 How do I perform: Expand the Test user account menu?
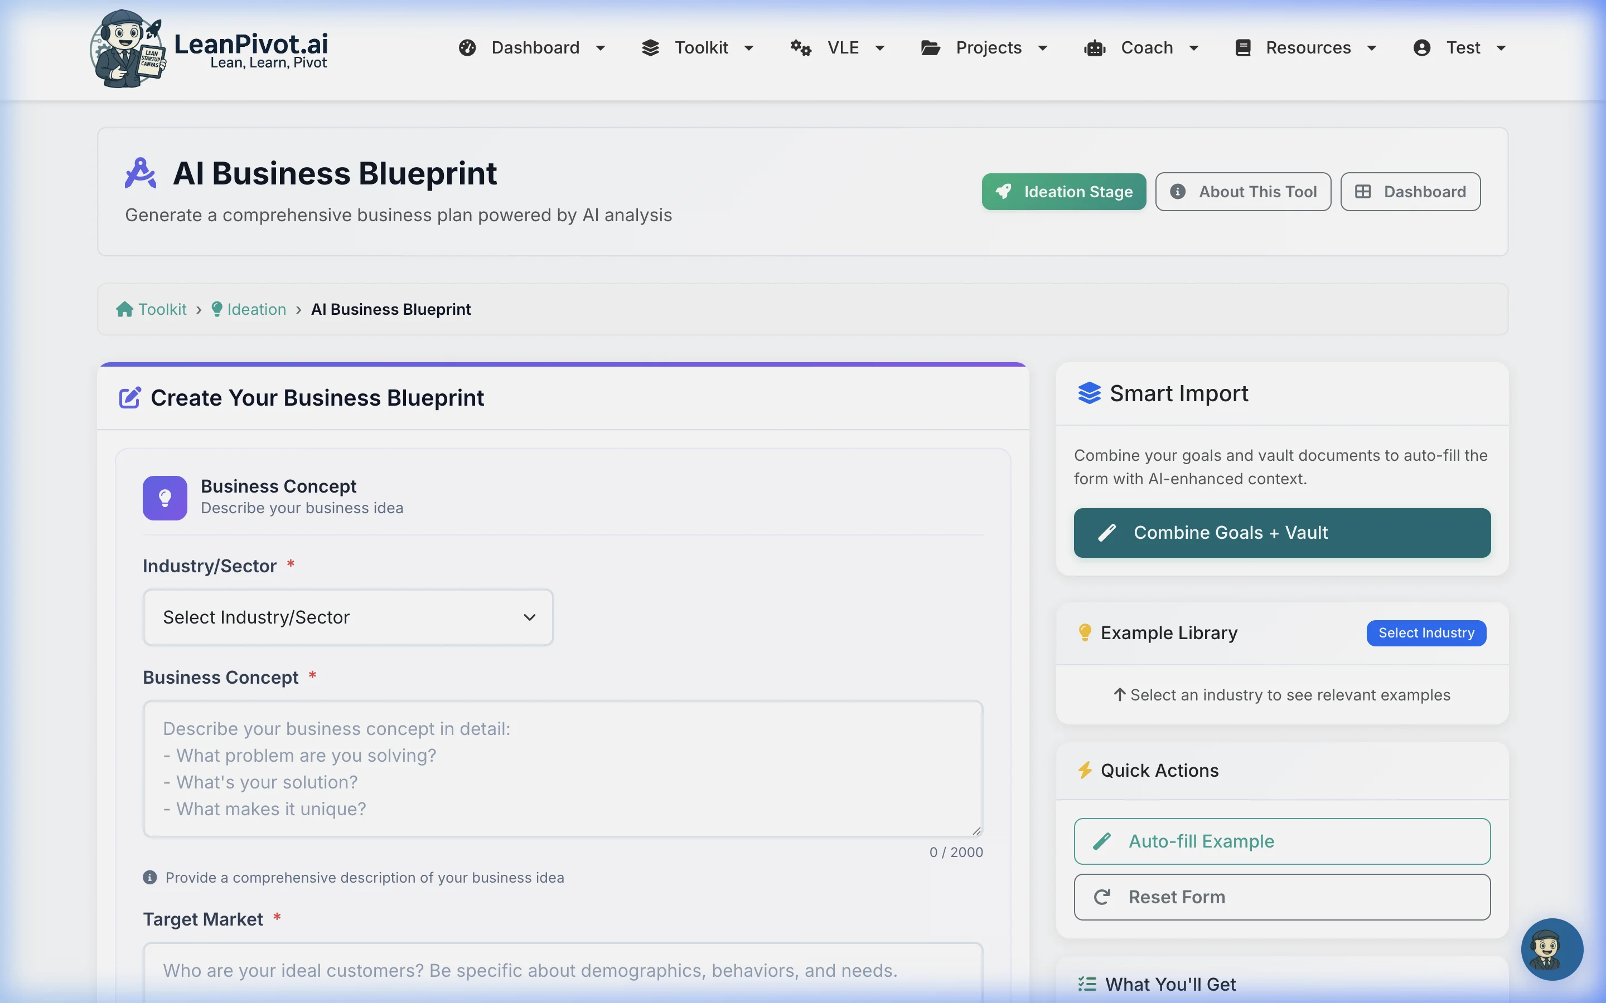[1459, 48]
